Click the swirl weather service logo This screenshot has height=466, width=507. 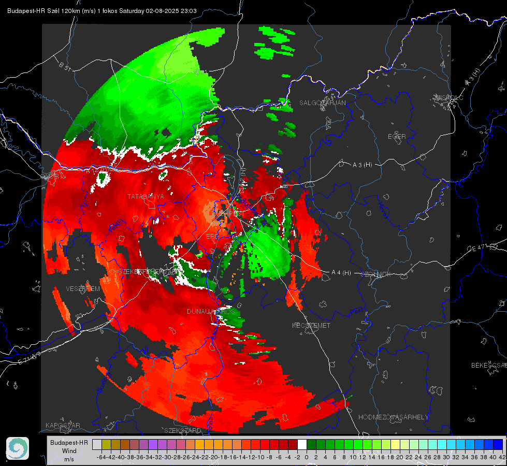pos(18,448)
